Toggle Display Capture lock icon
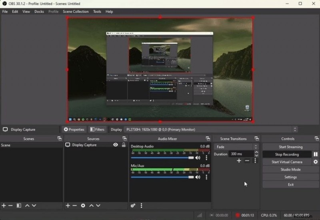This screenshot has height=220, width=320. (124, 145)
